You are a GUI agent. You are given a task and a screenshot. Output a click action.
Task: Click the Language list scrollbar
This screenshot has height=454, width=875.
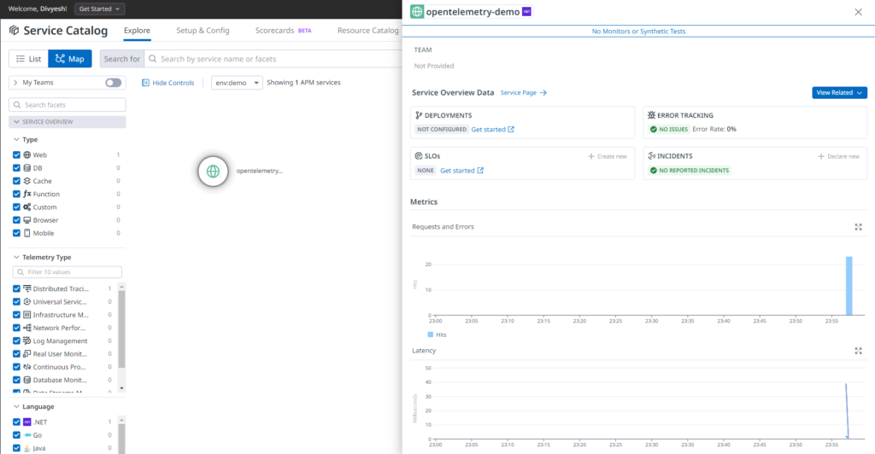[x=121, y=439]
